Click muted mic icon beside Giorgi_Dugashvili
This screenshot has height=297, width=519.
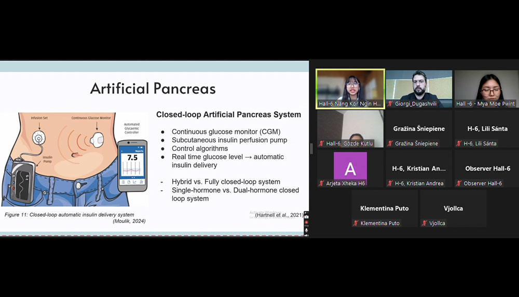click(390, 104)
